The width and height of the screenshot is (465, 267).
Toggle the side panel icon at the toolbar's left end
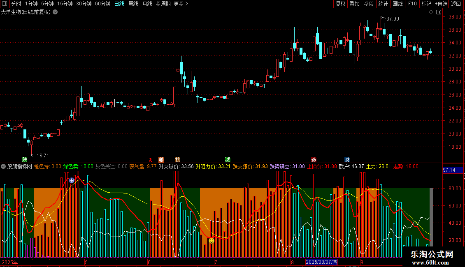click(x=5, y=4)
